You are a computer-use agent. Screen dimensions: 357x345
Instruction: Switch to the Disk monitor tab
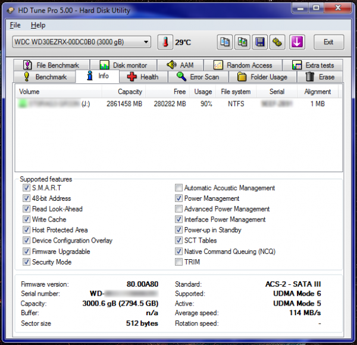123,65
